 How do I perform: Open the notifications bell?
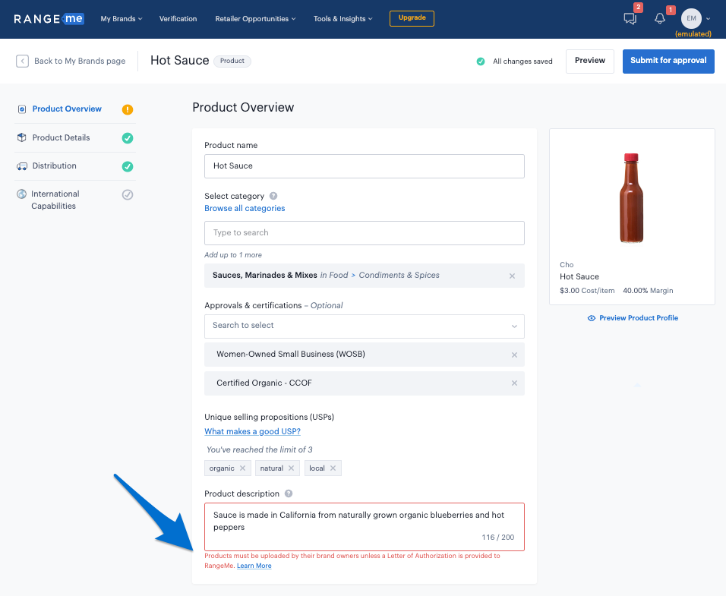point(659,19)
